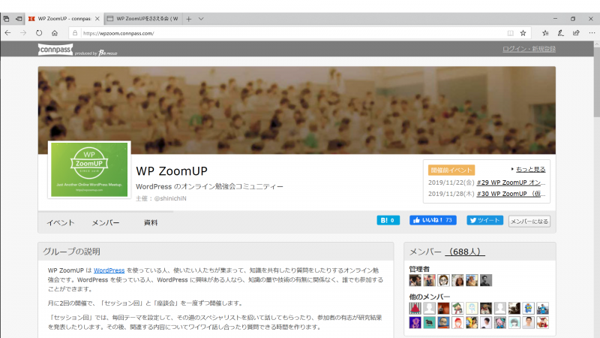
Task: Click the メンバーになる button
Action: point(529,221)
